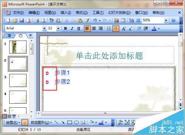Save the presentation with floppy disk icon
185x135 pixels.
[x=22, y=20]
